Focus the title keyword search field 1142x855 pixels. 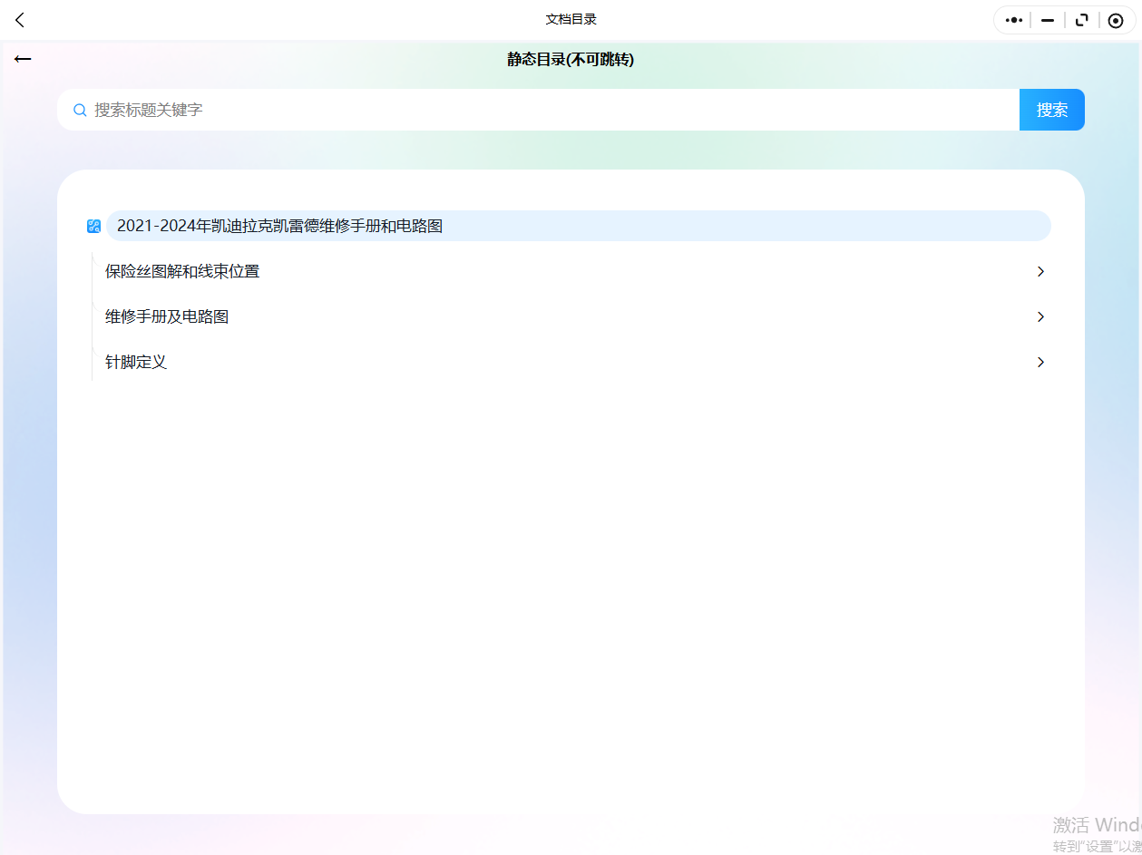point(538,110)
